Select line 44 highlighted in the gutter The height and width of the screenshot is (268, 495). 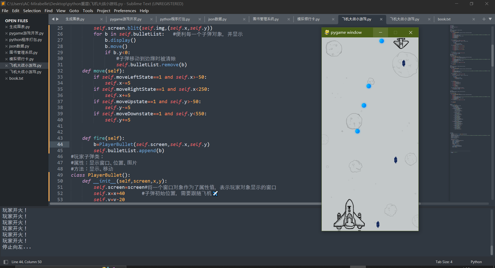60,144
